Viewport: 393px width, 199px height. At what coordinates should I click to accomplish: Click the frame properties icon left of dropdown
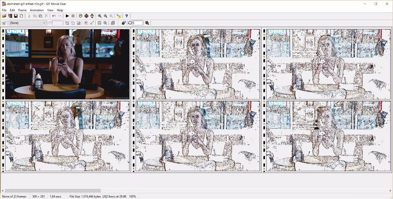click(4, 23)
